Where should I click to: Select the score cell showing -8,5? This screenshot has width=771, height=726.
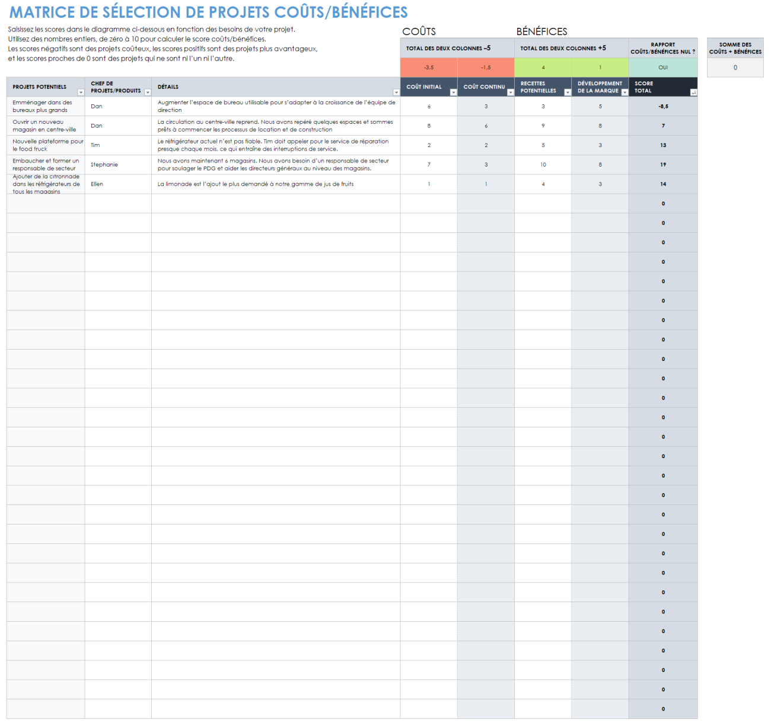tap(662, 106)
